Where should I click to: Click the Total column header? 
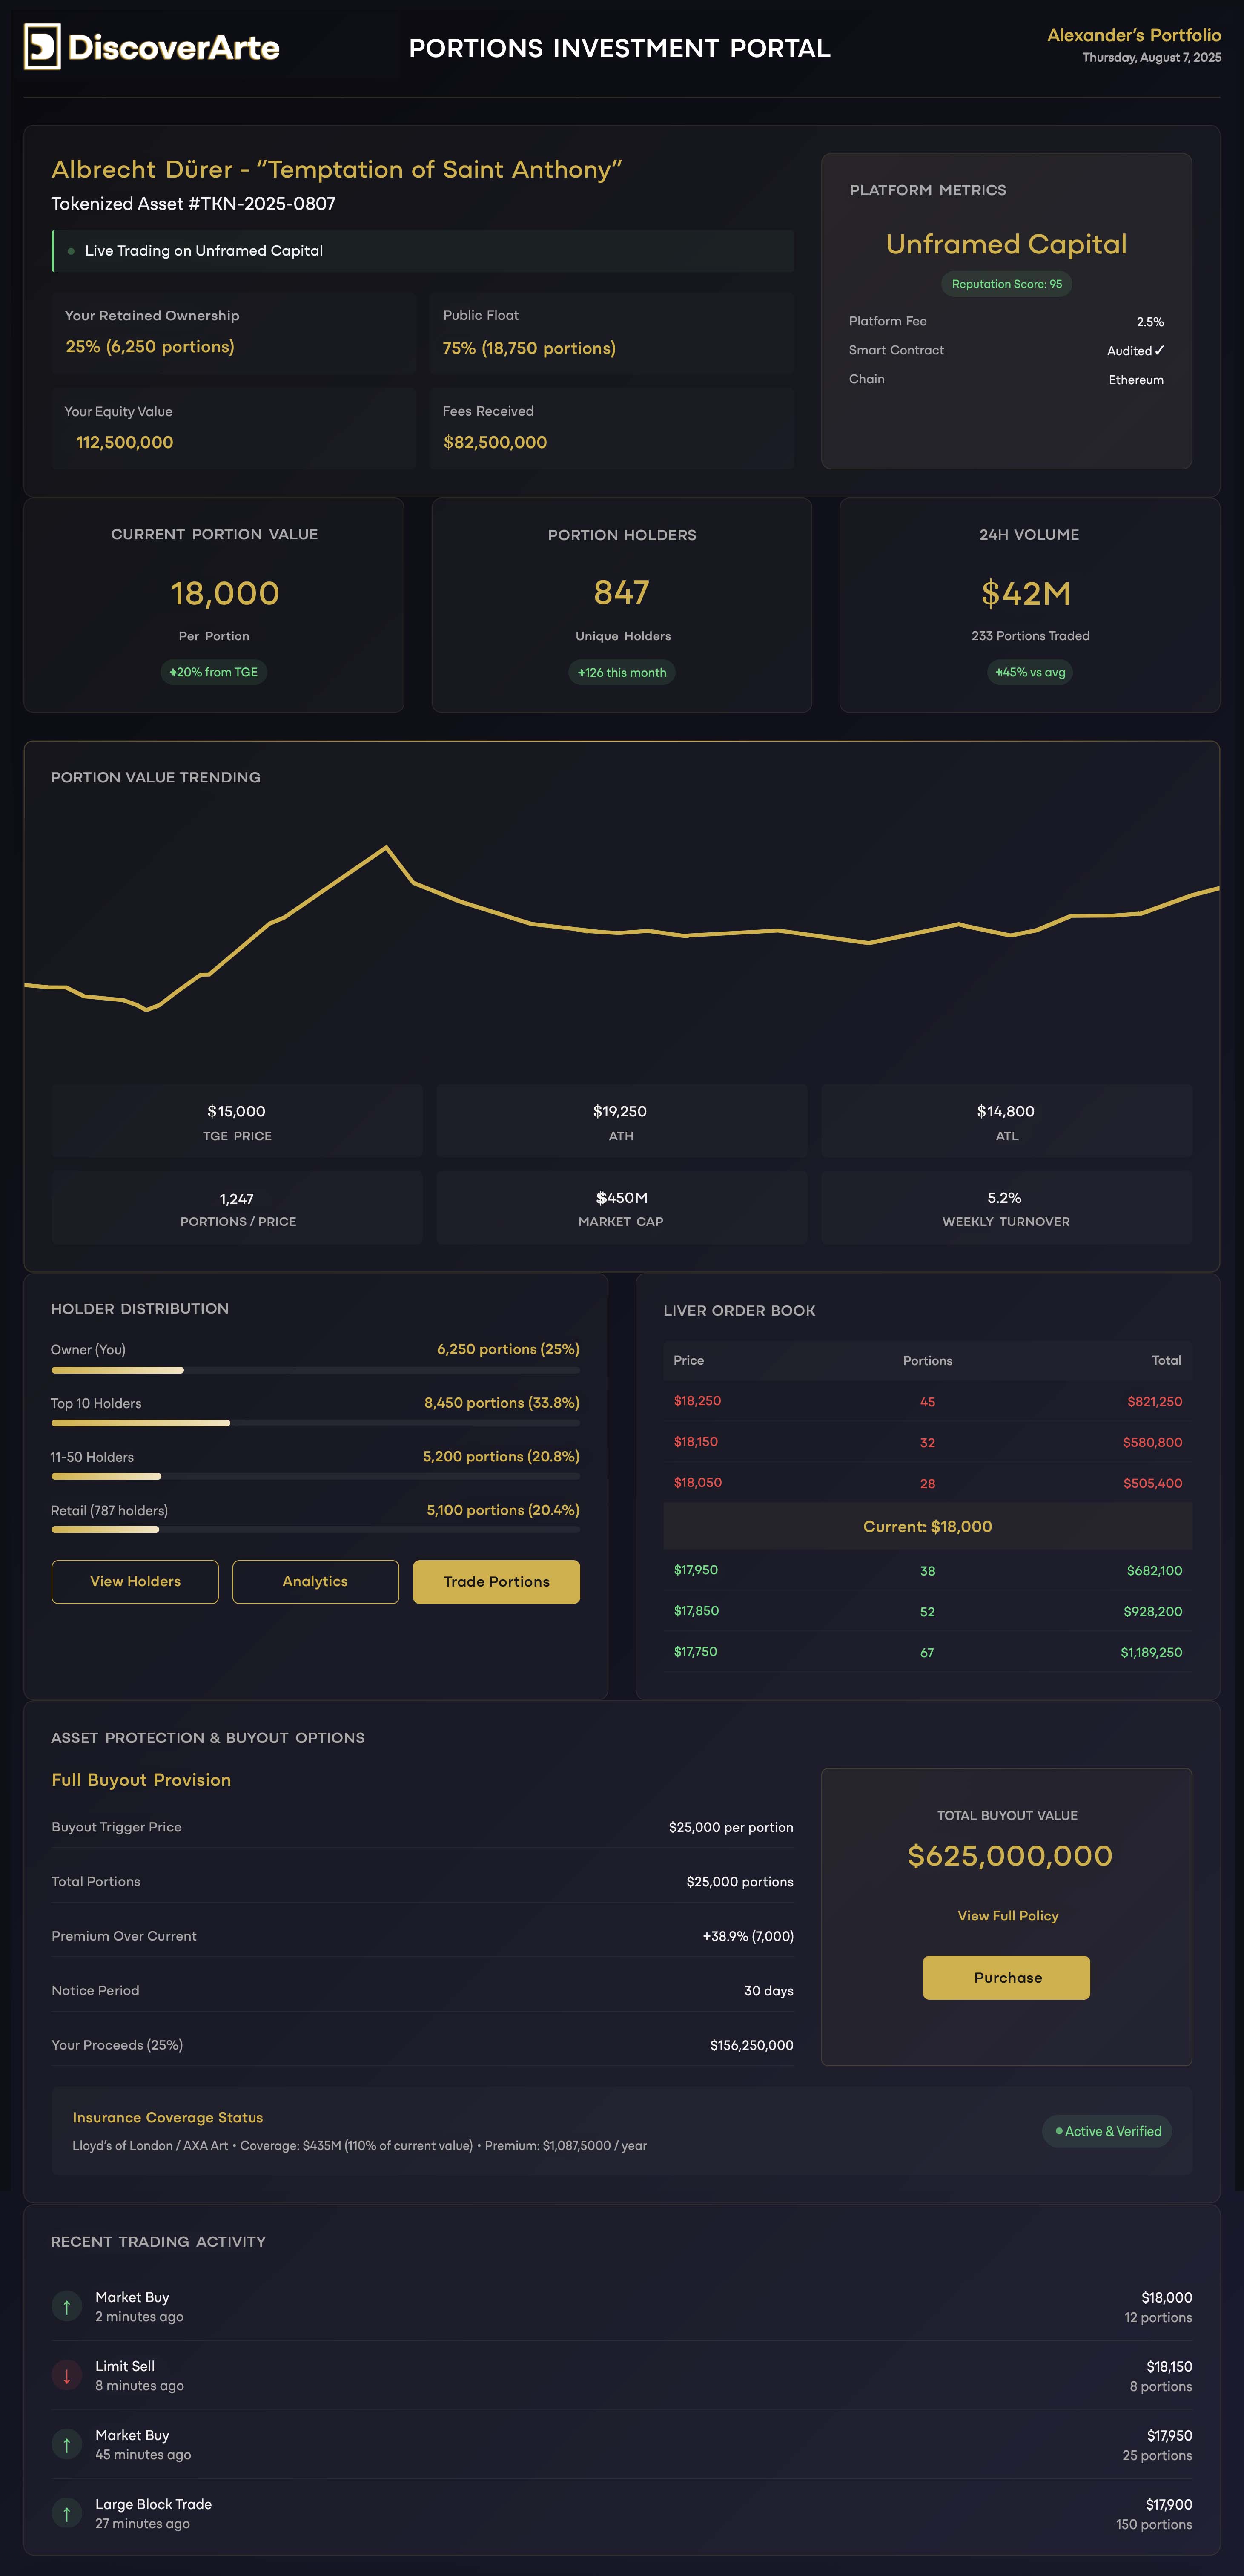[1166, 1360]
